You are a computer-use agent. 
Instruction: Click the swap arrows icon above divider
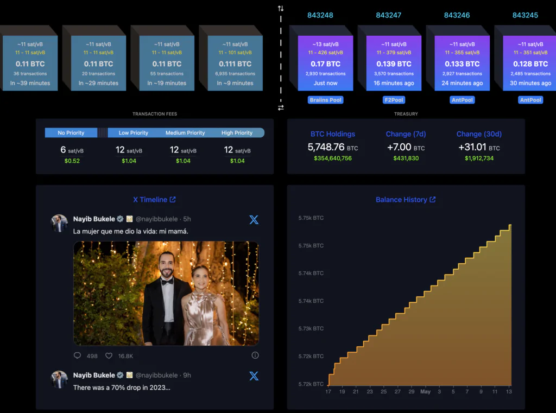(x=281, y=9)
